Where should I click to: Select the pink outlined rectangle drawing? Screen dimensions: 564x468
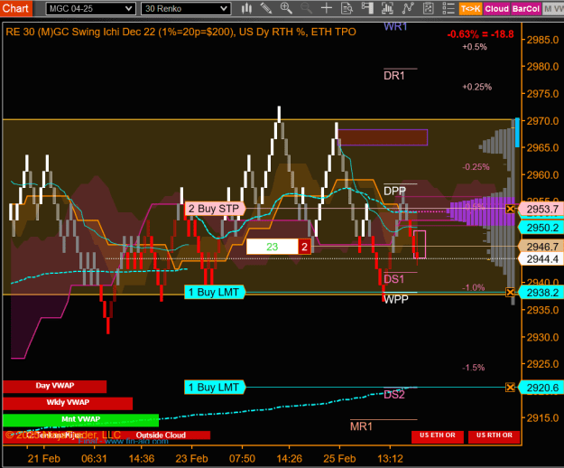[420, 245]
